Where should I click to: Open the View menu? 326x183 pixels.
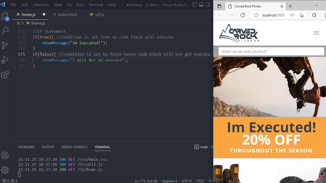pos(58,5)
